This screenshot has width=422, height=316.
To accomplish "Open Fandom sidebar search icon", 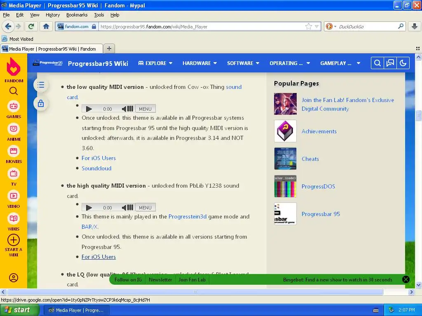I will point(14,91).
